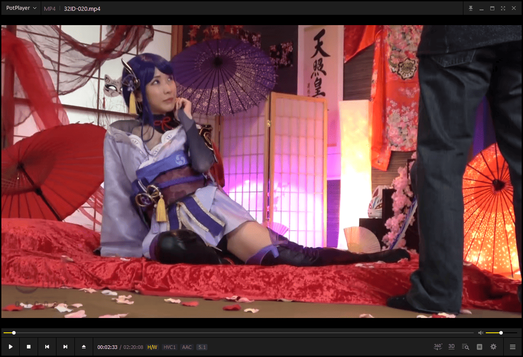The height and width of the screenshot is (357, 523).
Task: Skip to the next file
Action: tap(65, 347)
